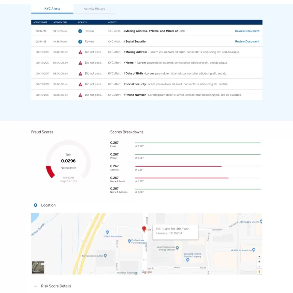293x293 pixels.
Task: Click the red marker at 11511 Luna Rd
Action: [144, 229]
